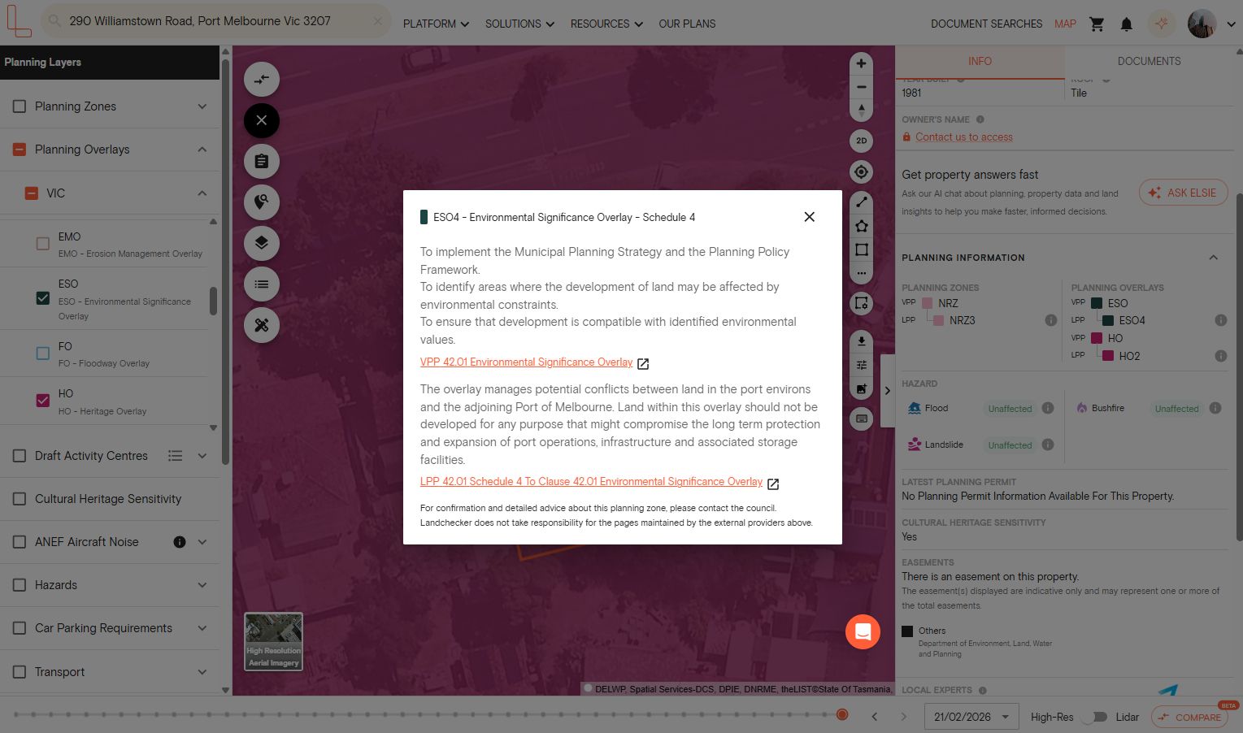Open the area settings tool
This screenshot has height=733, width=1243.
[862, 303]
